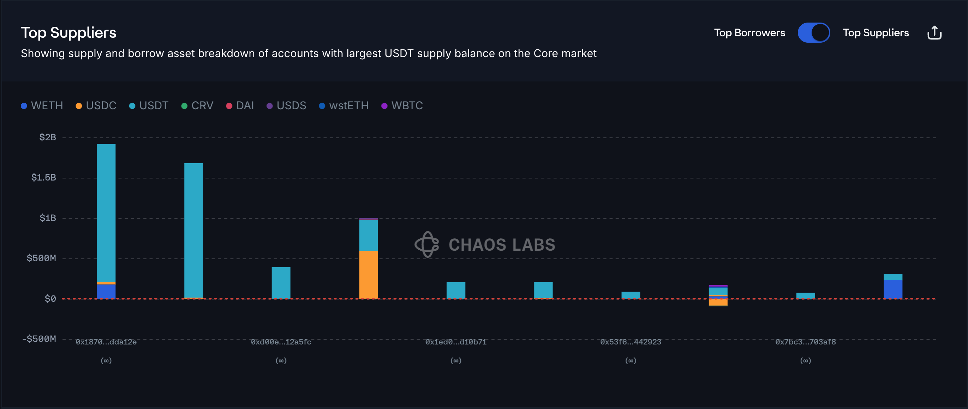Image resolution: width=968 pixels, height=409 pixels.
Task: Open address 0x7bc3...703af8 label
Action: point(805,342)
